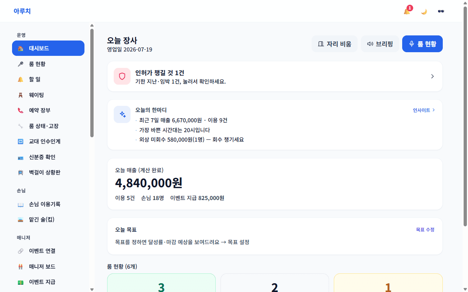
Task: Click the shield icon on the 인허가 alert
Action: (122, 76)
